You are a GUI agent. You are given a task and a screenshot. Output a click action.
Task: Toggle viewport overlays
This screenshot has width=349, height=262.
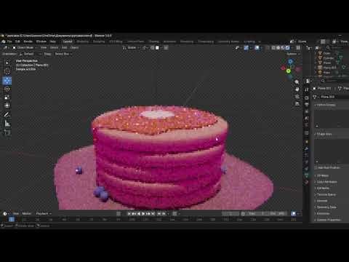[x=257, y=48]
